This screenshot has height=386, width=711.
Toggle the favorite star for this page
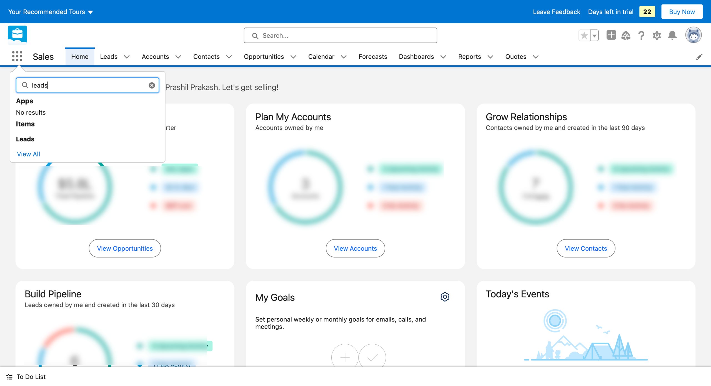click(584, 35)
